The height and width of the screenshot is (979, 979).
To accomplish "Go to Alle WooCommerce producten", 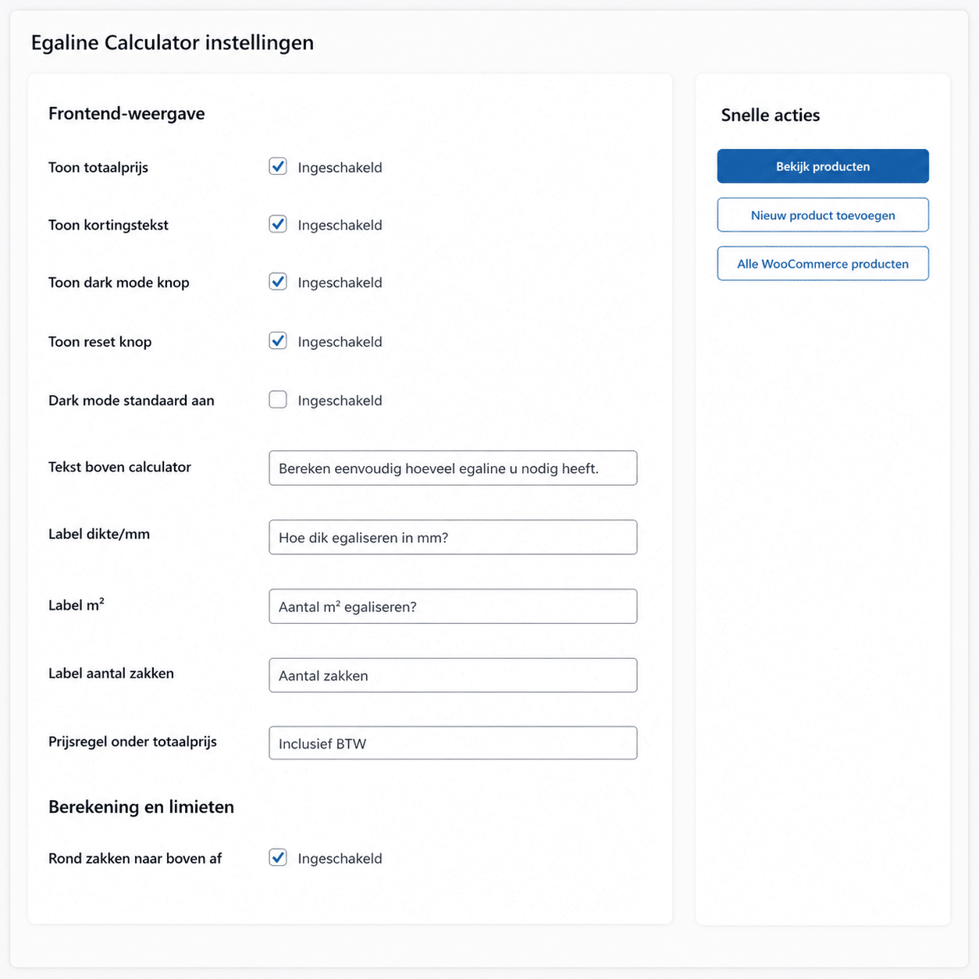I will [x=823, y=264].
